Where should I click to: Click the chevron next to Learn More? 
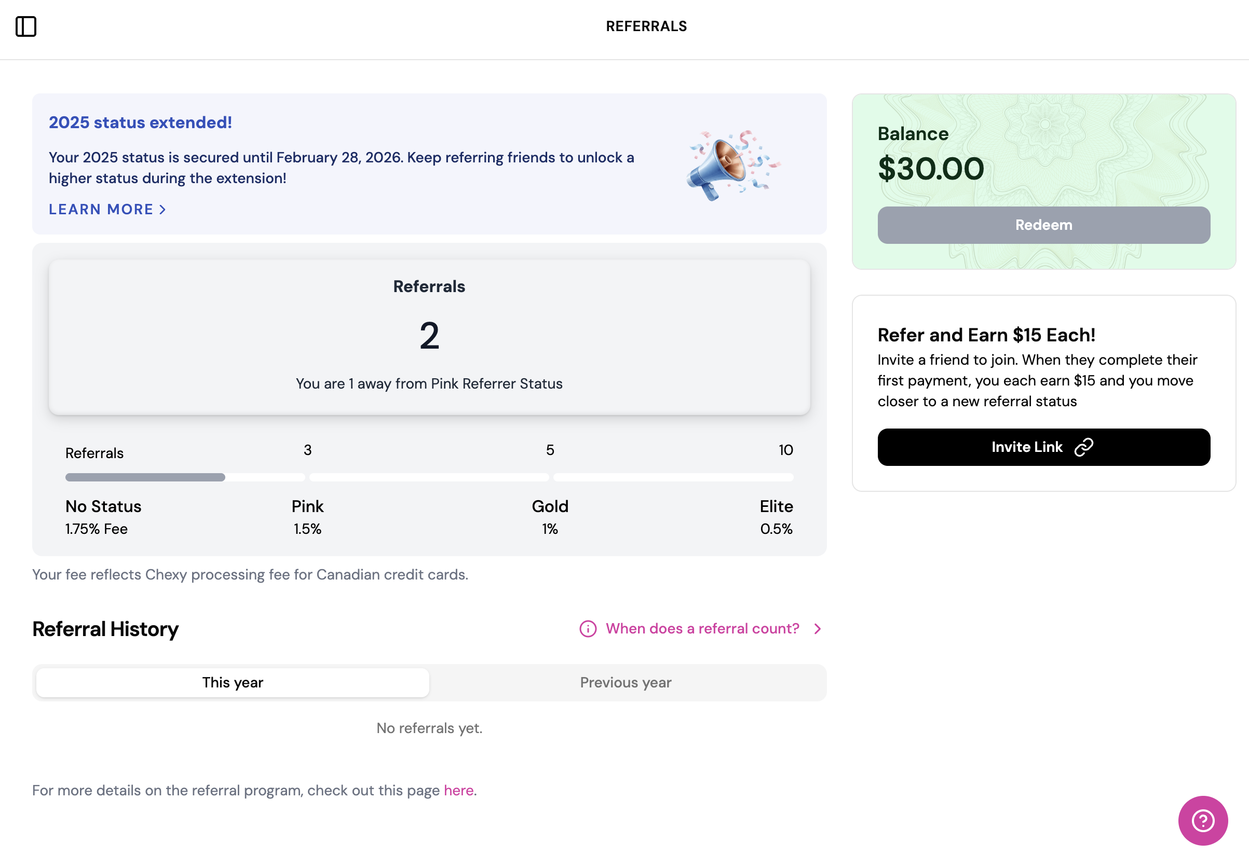pyautogui.click(x=163, y=210)
